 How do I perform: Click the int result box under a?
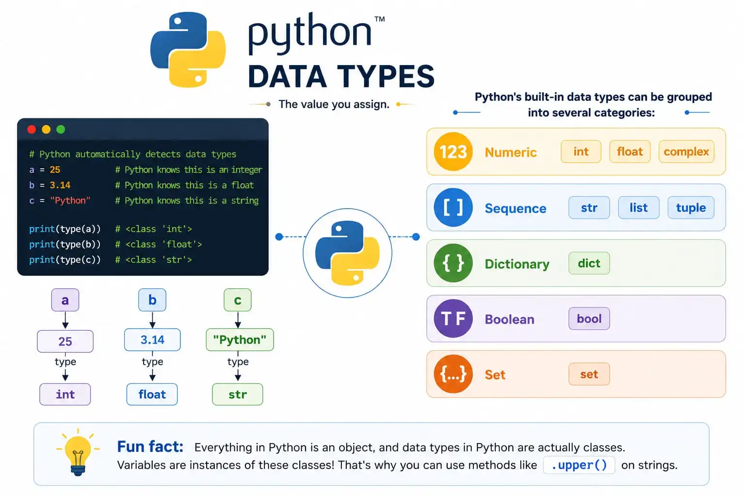(65, 394)
